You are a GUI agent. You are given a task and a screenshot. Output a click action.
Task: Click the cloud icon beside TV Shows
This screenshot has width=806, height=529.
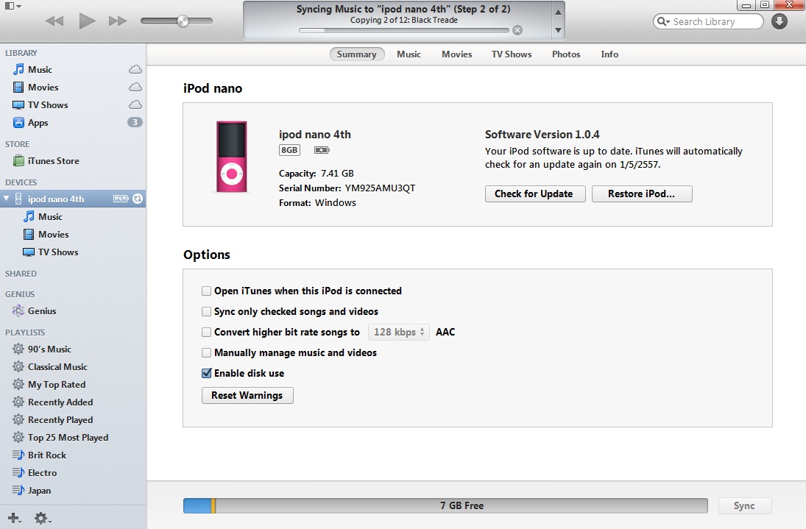coord(135,104)
